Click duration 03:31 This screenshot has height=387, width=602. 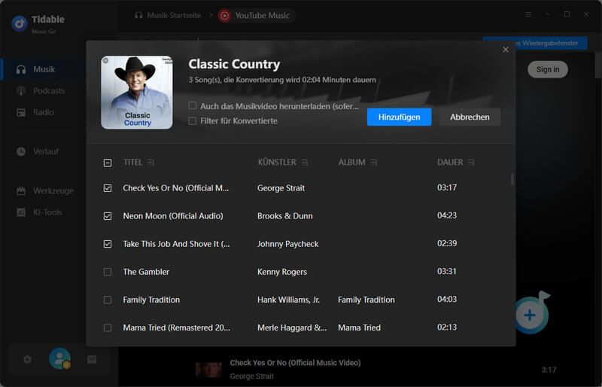[x=447, y=271]
